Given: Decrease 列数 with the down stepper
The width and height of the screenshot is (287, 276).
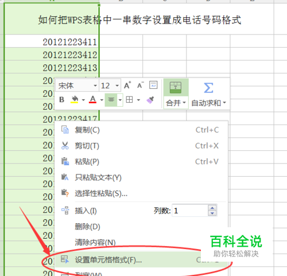Looking at the screenshot, I should tap(212, 213).
